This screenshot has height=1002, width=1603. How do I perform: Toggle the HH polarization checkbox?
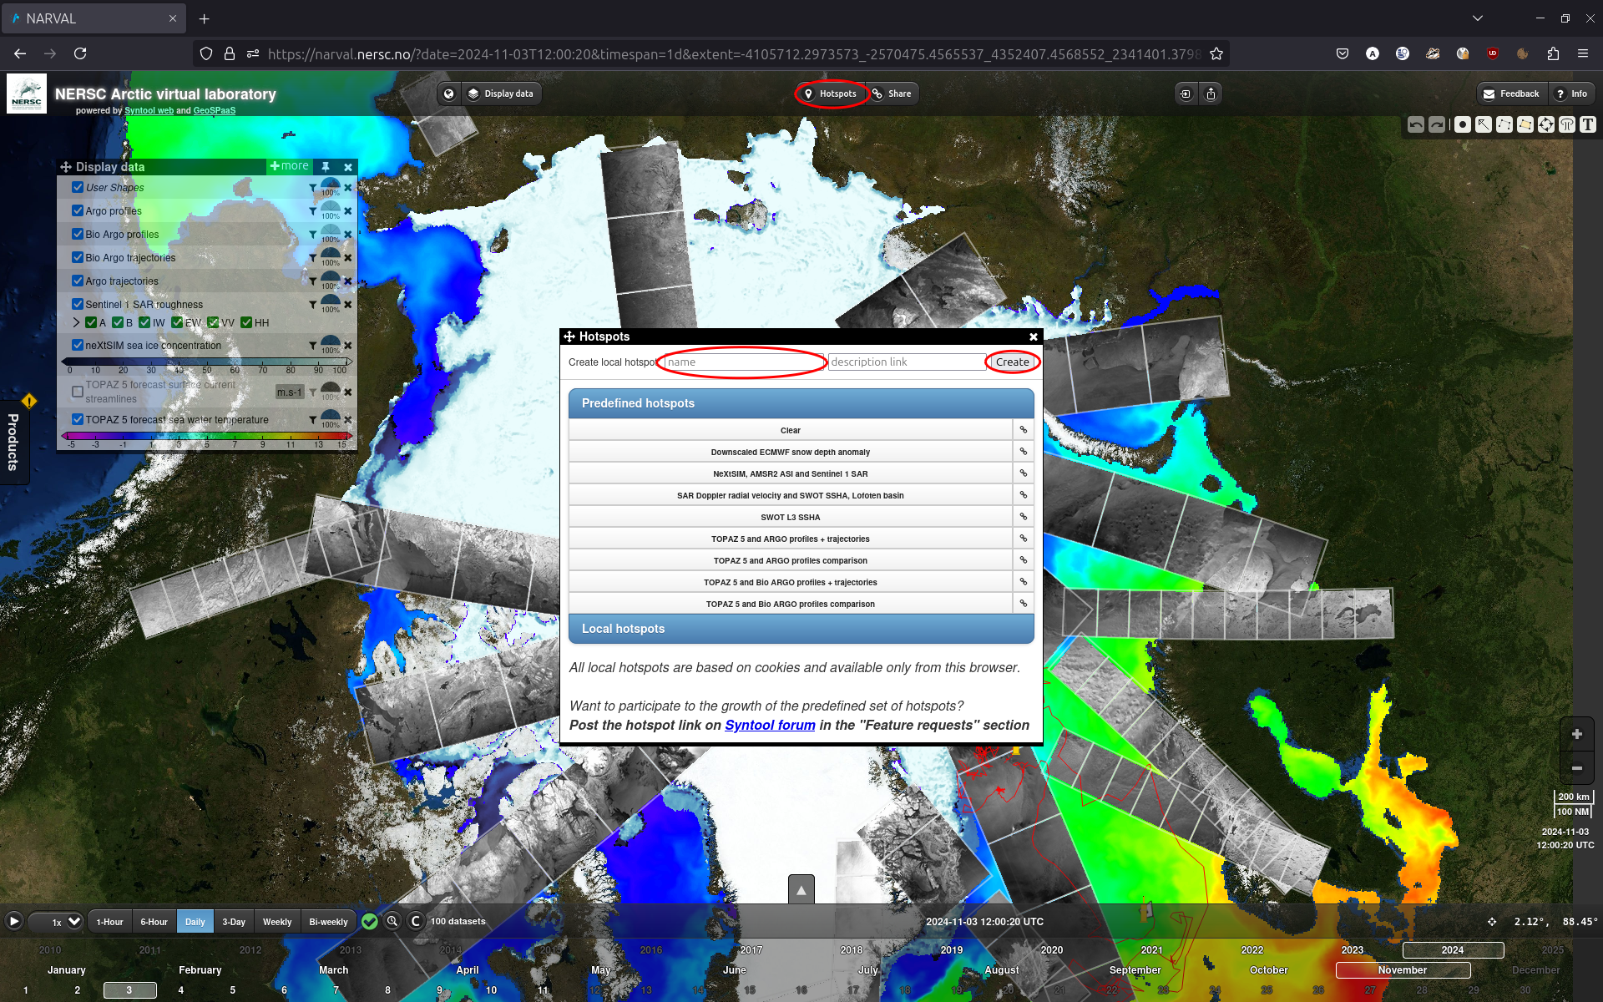click(246, 322)
